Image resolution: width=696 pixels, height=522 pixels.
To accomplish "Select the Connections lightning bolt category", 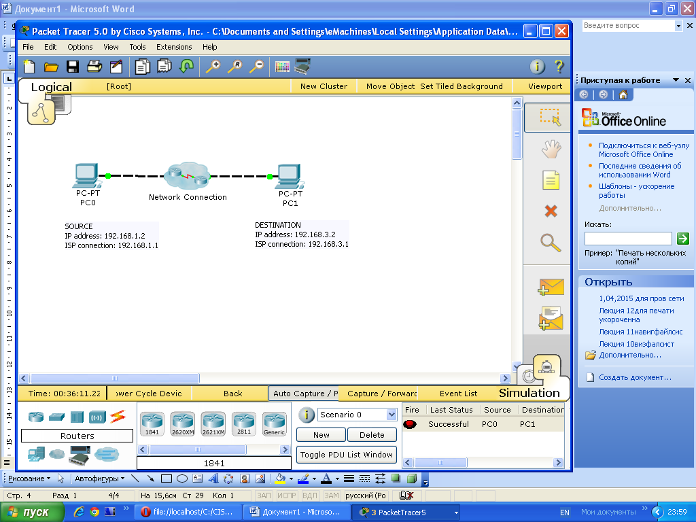I will [x=118, y=417].
